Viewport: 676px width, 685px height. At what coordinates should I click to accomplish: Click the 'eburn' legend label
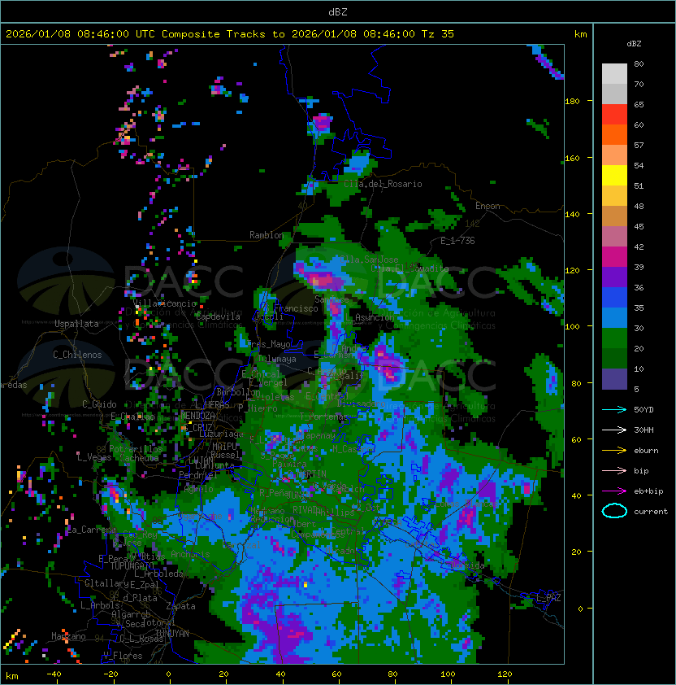pos(646,451)
